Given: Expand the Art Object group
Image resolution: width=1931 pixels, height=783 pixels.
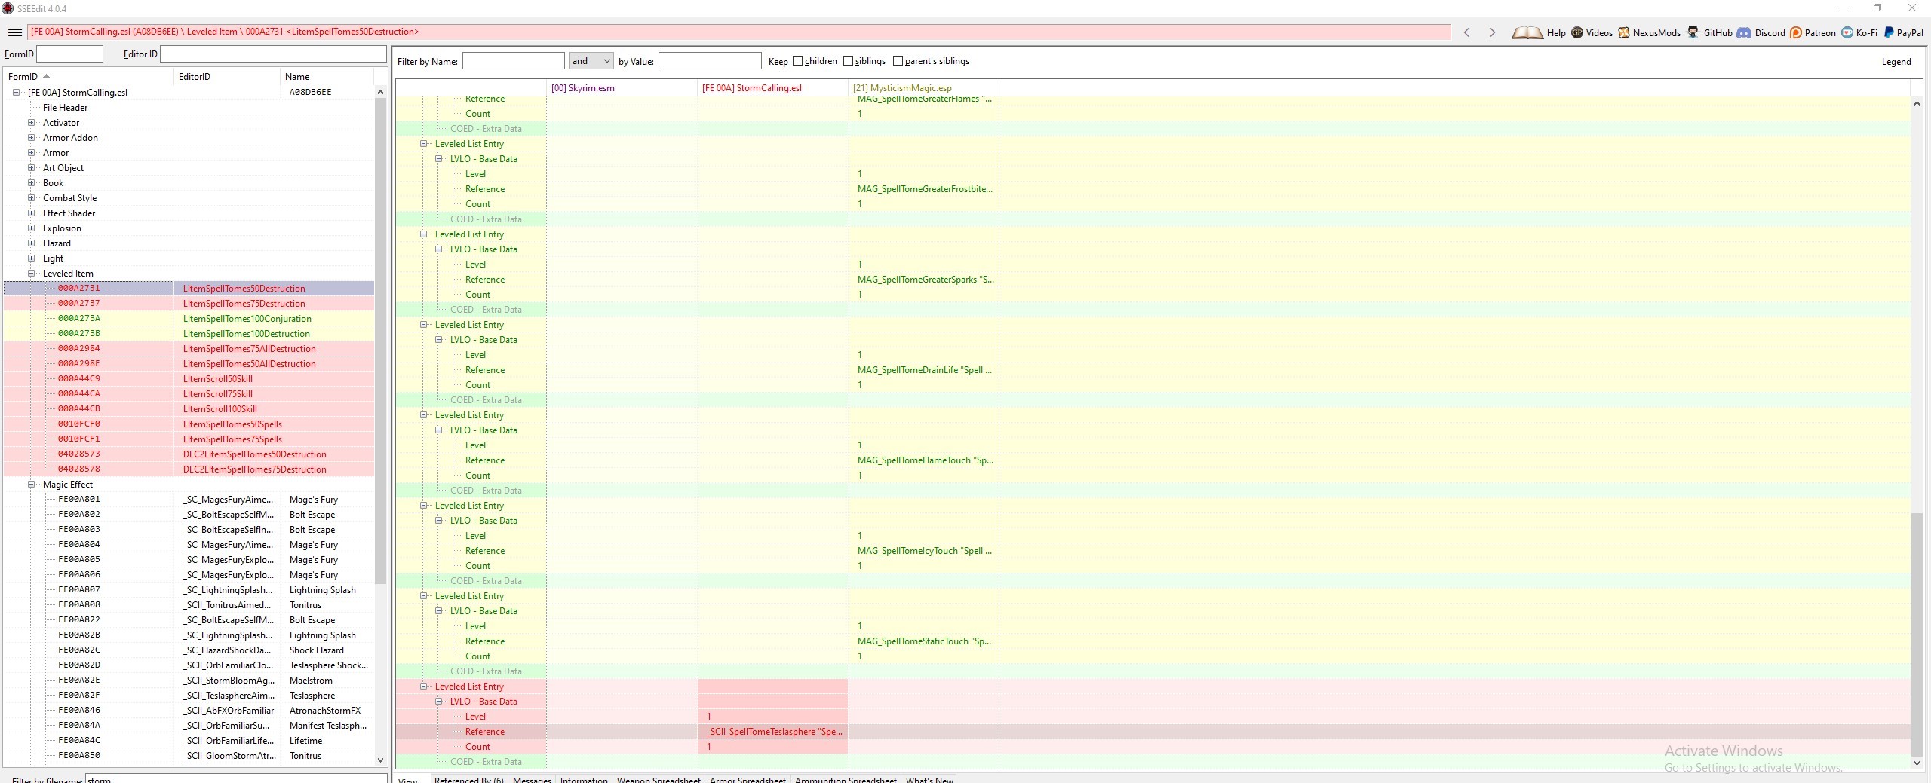Looking at the screenshot, I should 31,168.
